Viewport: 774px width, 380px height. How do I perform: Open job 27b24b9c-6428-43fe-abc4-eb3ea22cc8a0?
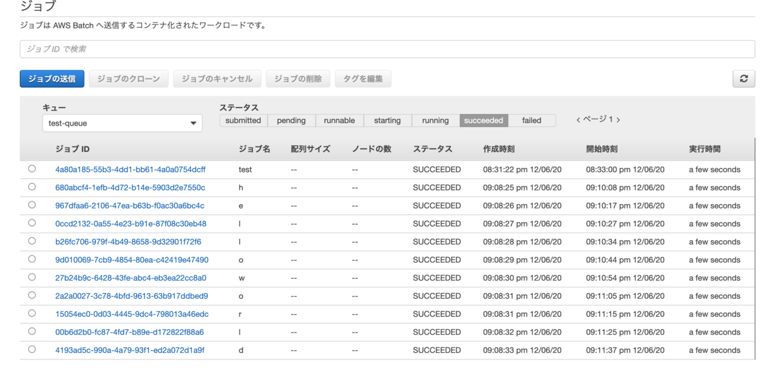(131, 278)
